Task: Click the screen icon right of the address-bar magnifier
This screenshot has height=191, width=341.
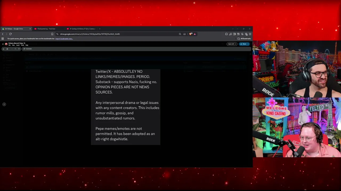Action: (184, 34)
